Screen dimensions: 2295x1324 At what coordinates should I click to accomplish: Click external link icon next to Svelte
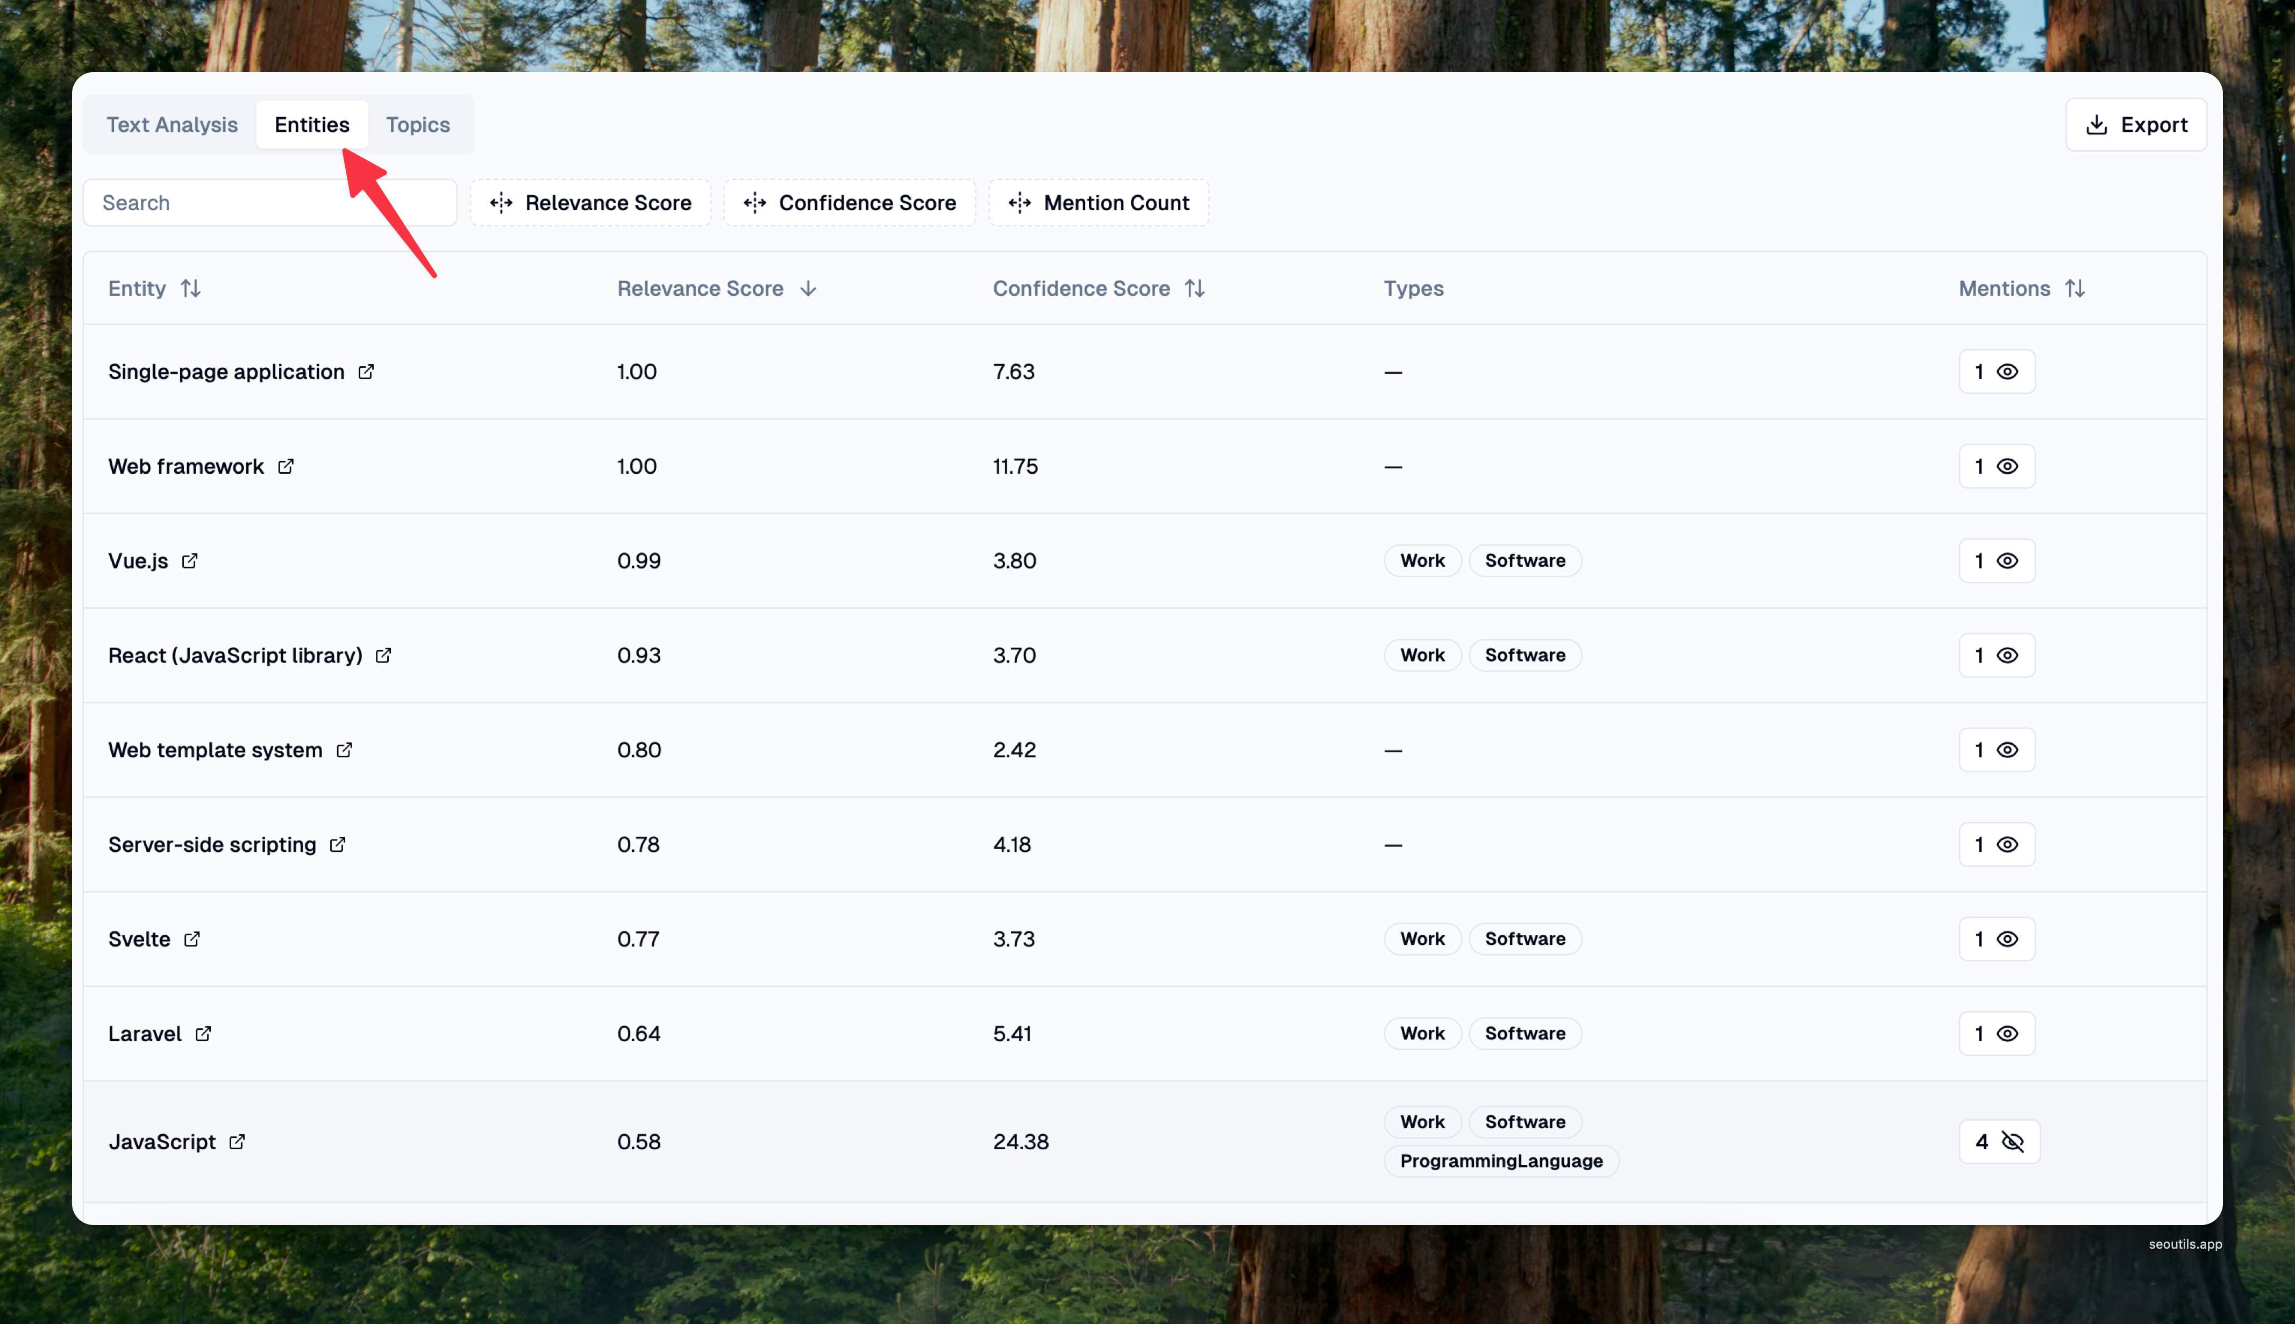coord(192,939)
